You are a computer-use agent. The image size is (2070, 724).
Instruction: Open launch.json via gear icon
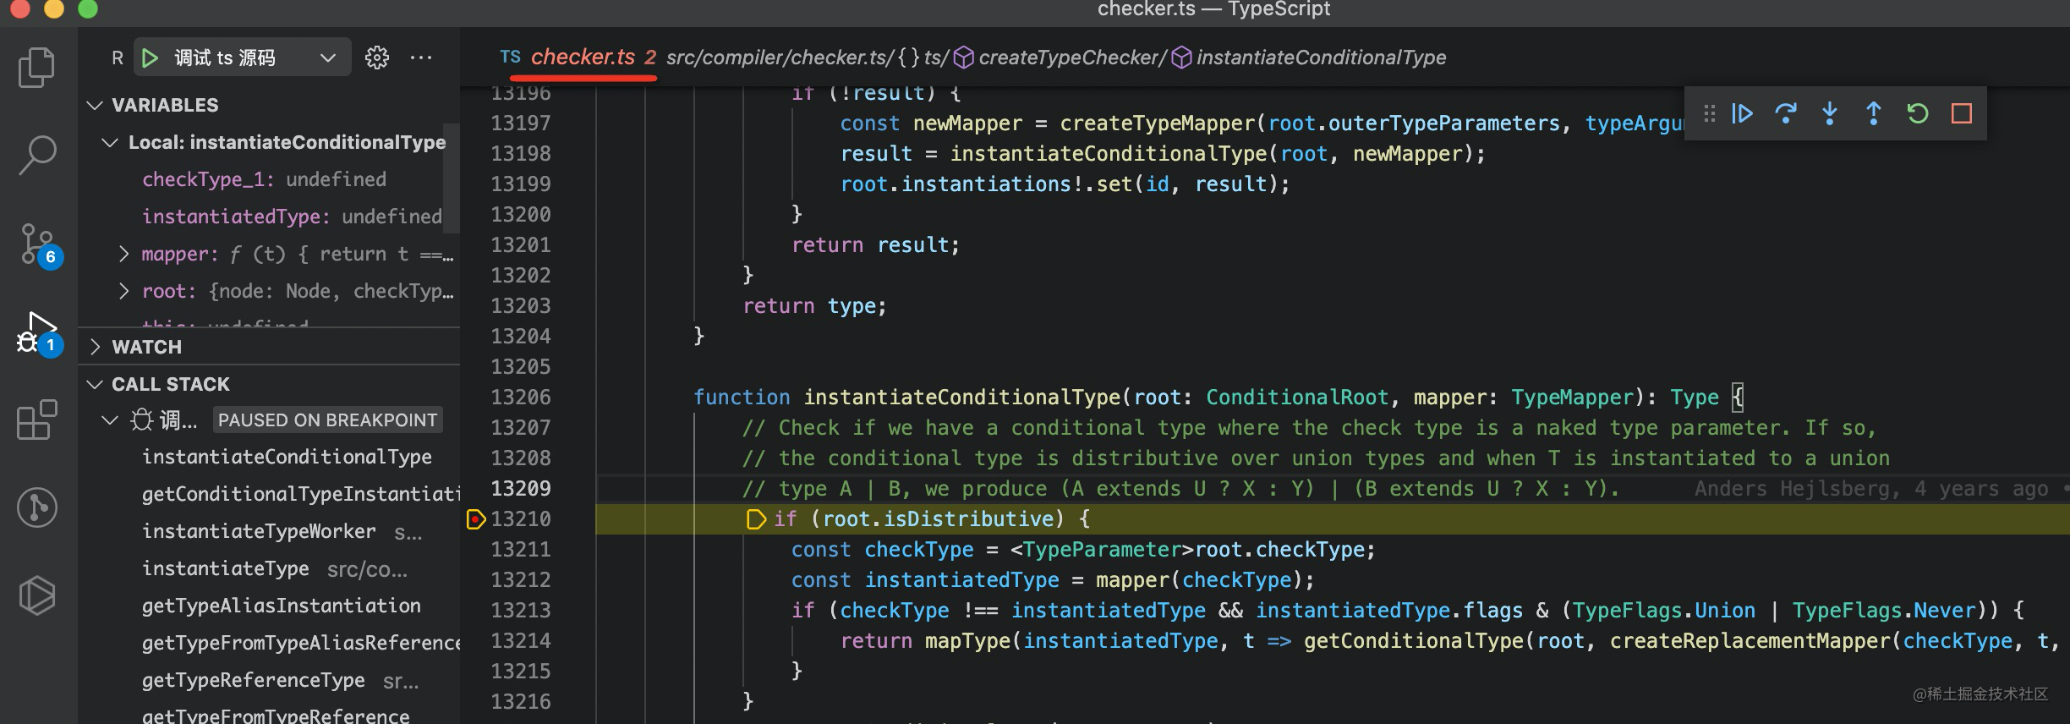tap(377, 58)
